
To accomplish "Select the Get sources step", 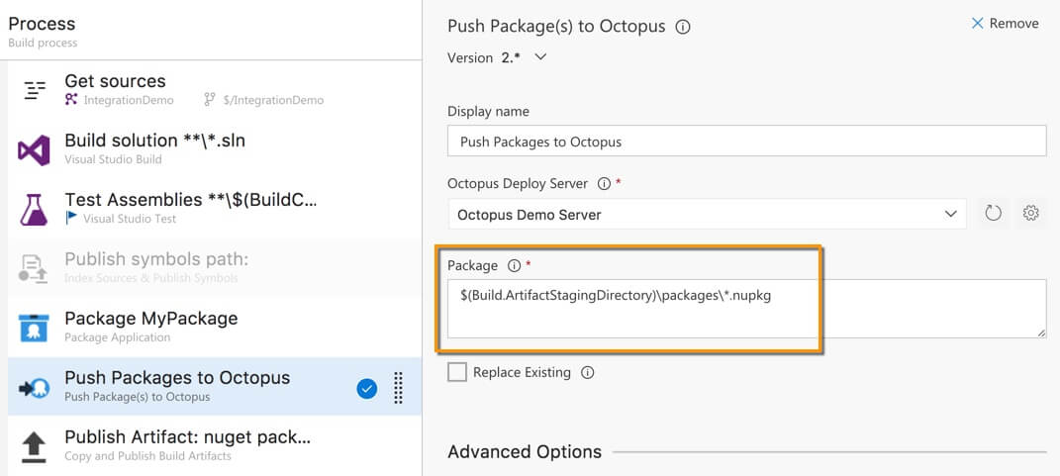I will (215, 90).
